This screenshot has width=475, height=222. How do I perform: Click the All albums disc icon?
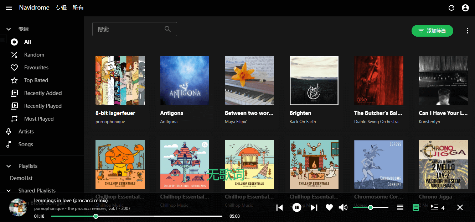(14, 42)
